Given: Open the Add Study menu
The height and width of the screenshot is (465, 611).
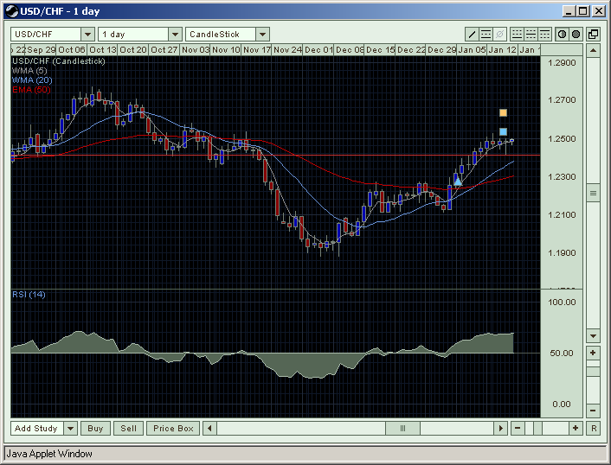Looking at the screenshot, I should point(36,428).
